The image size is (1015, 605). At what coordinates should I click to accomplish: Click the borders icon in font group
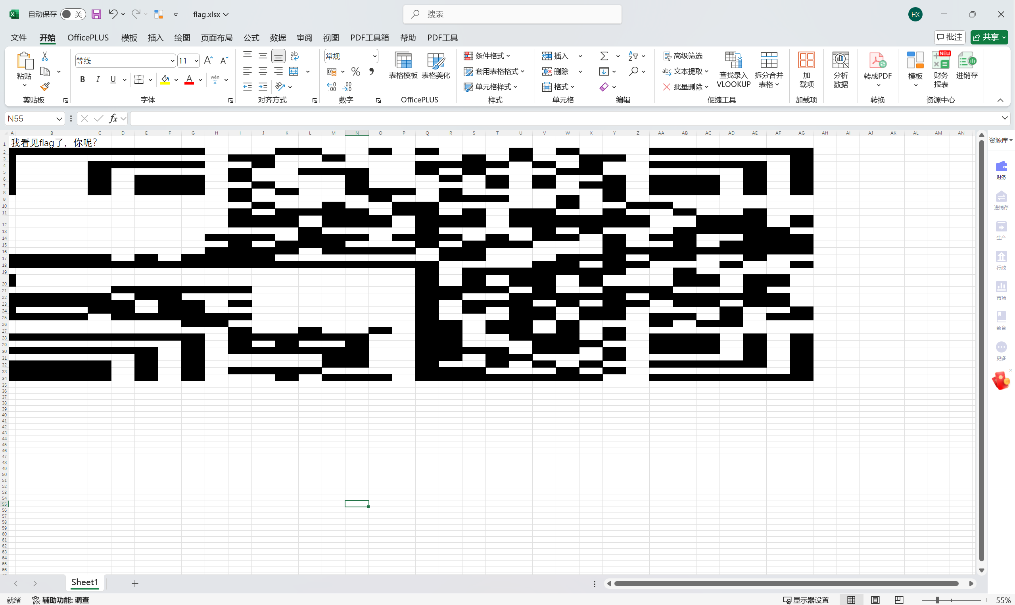[x=139, y=79]
